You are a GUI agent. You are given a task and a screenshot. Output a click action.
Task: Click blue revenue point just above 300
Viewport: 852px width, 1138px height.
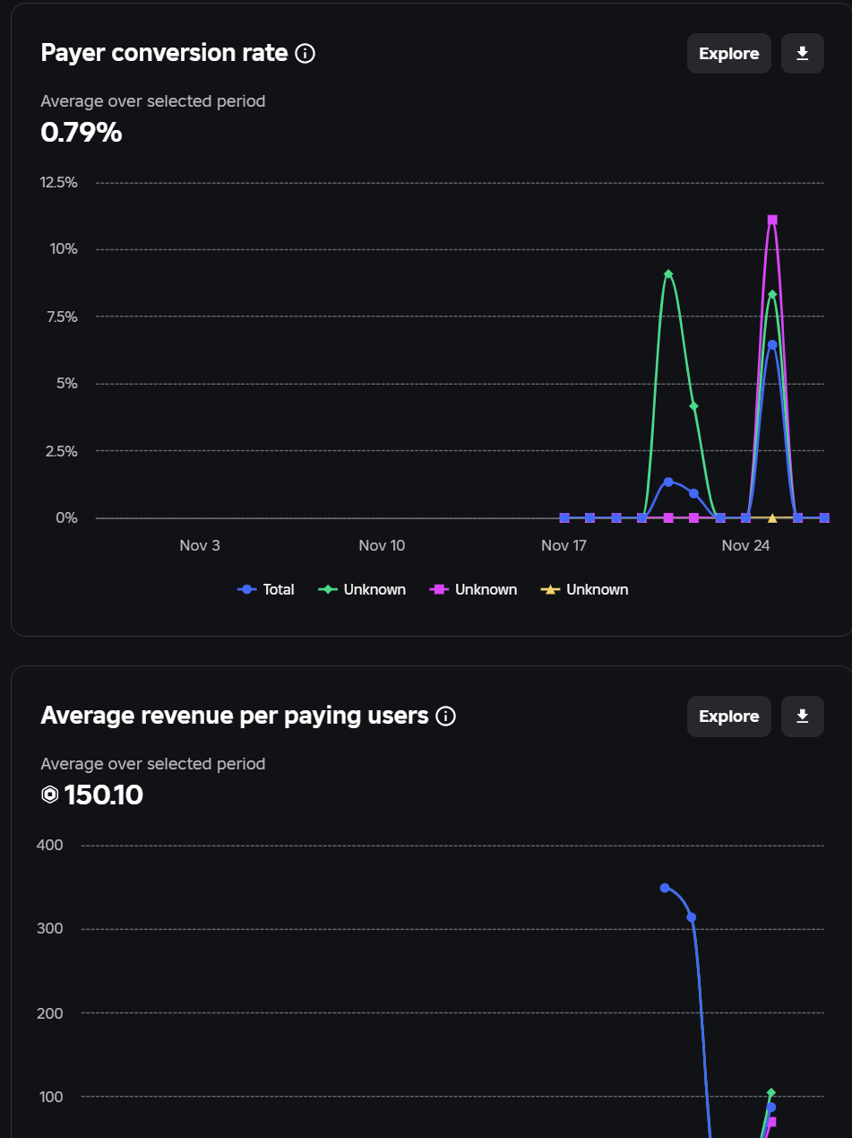pos(692,917)
